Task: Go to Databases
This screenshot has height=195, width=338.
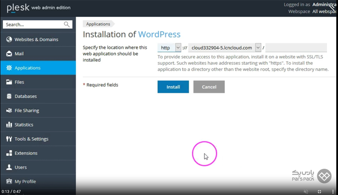Action: [38, 96]
